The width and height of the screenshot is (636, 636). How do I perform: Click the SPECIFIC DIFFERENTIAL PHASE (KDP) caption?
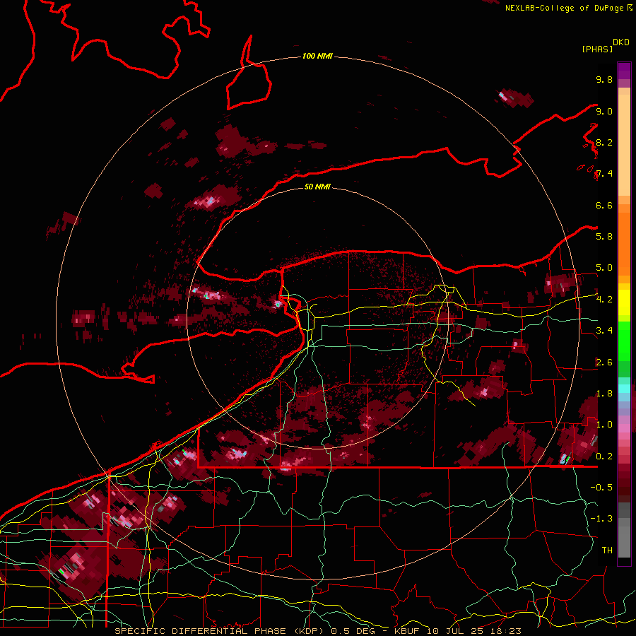220,631
